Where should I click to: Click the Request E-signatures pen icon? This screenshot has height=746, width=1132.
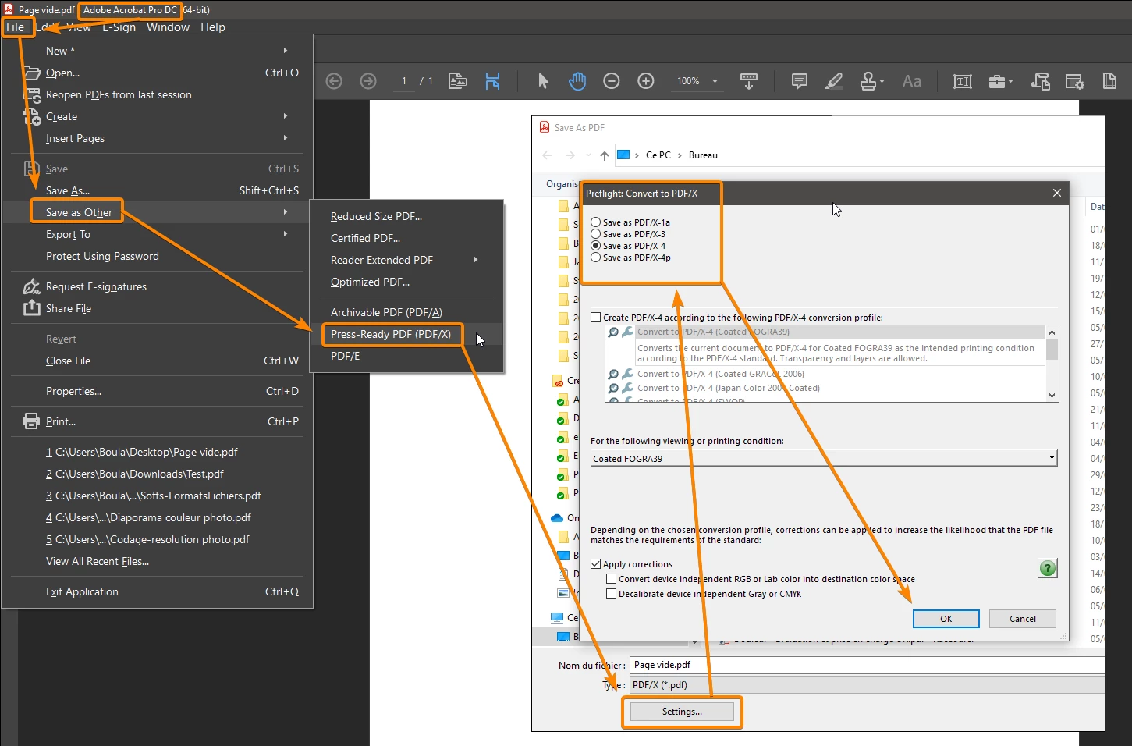coord(31,286)
